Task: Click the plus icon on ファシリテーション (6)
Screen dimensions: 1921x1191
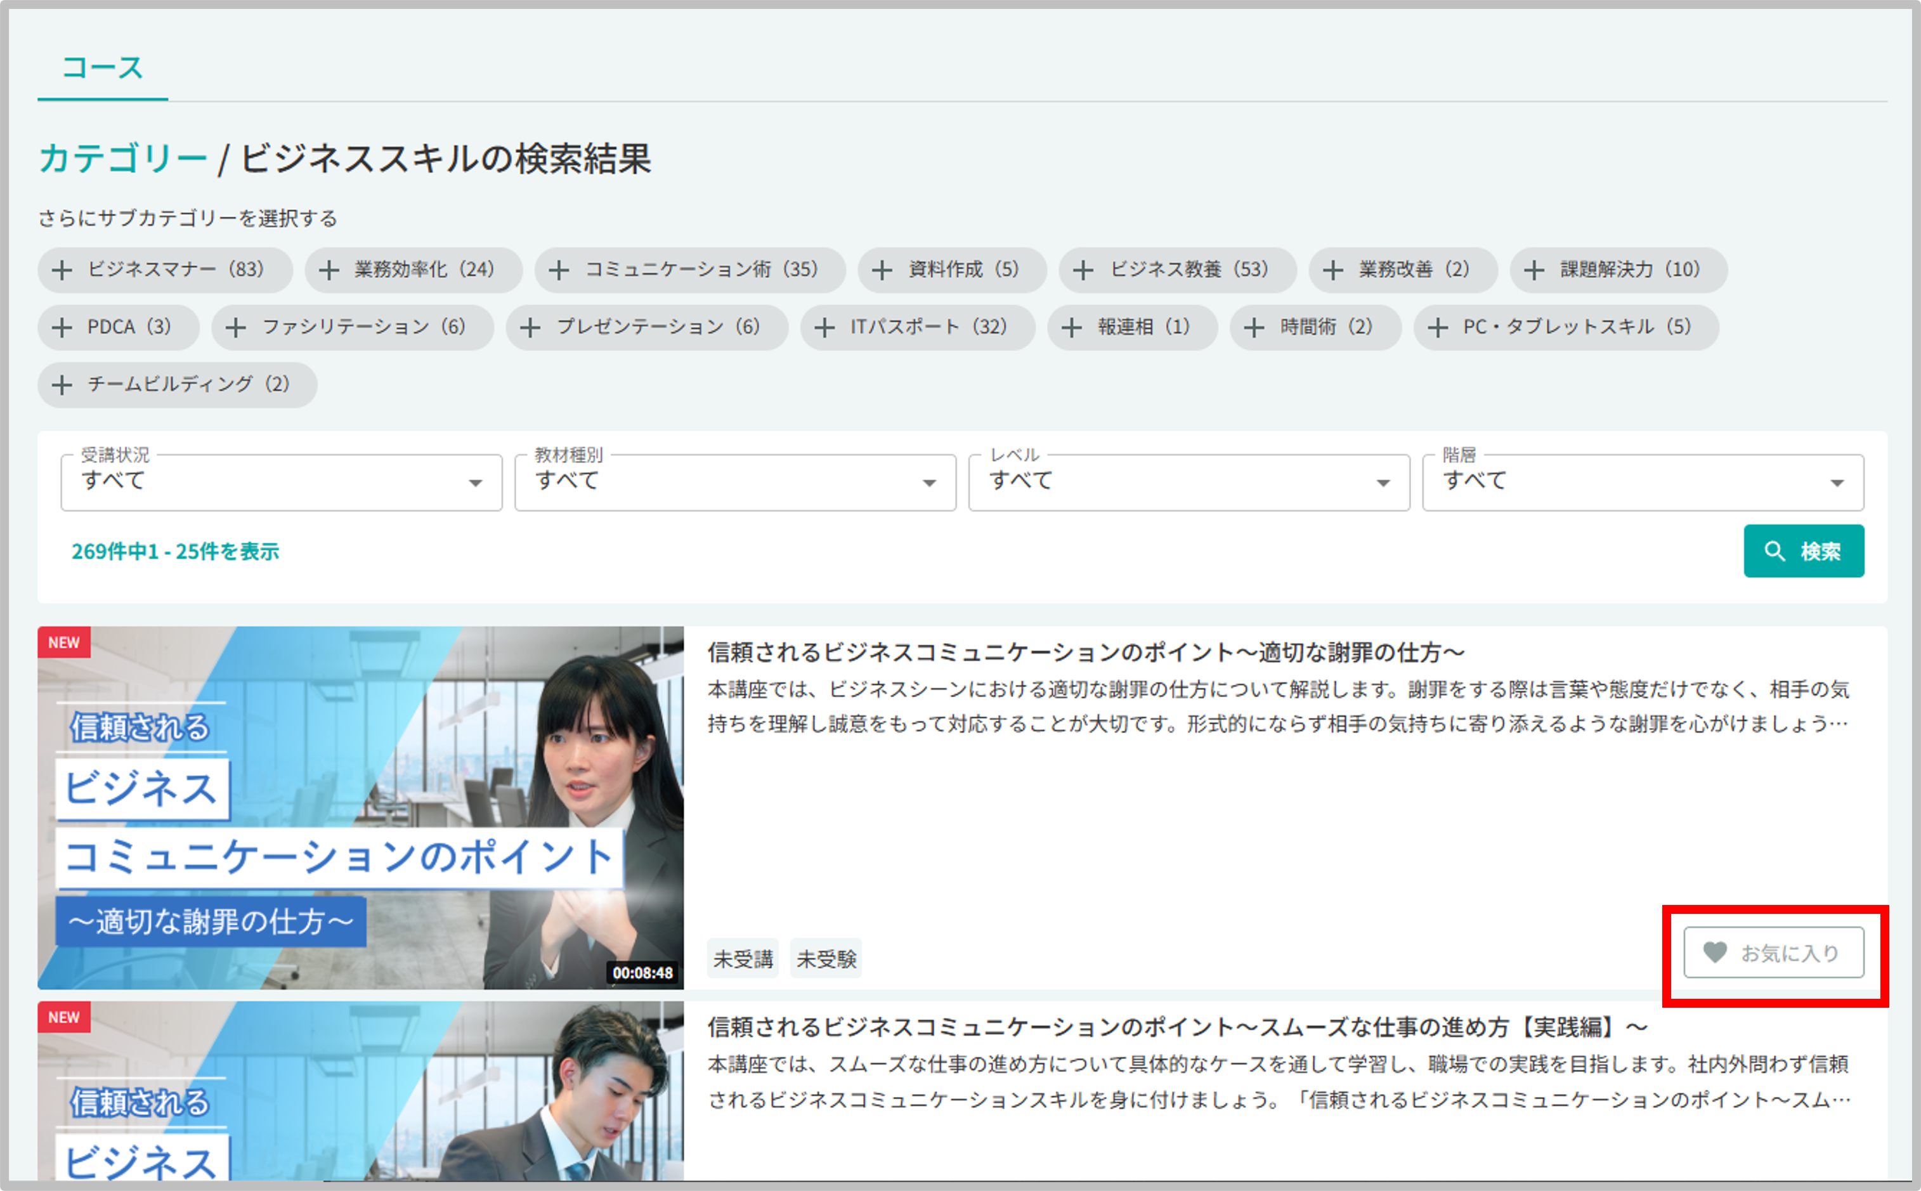Action: 235,328
